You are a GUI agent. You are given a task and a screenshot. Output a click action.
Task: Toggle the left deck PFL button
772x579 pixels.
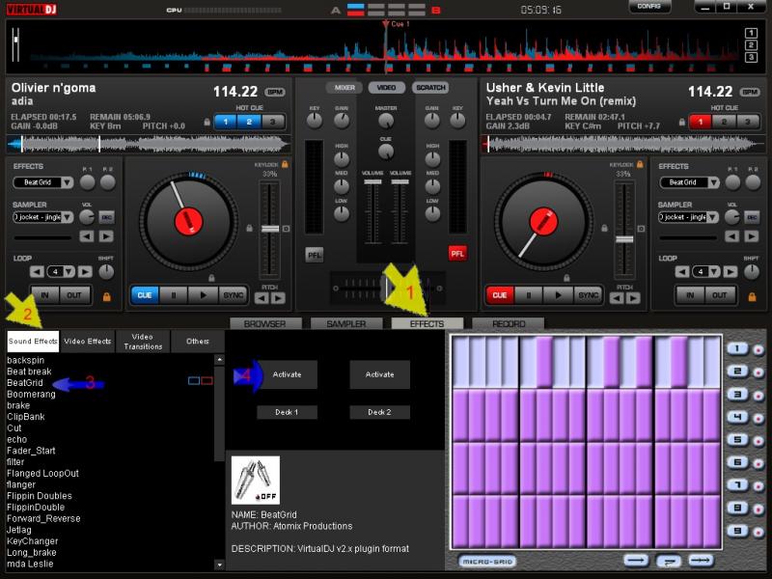tap(315, 254)
